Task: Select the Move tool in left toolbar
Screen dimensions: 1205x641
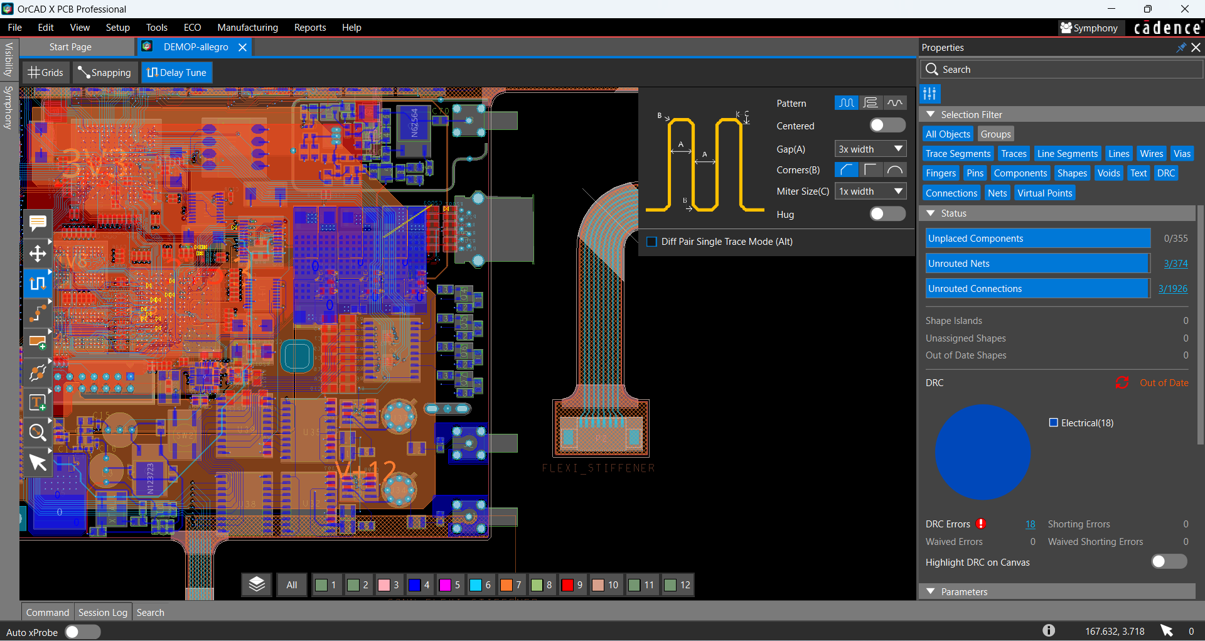Action: click(x=38, y=254)
